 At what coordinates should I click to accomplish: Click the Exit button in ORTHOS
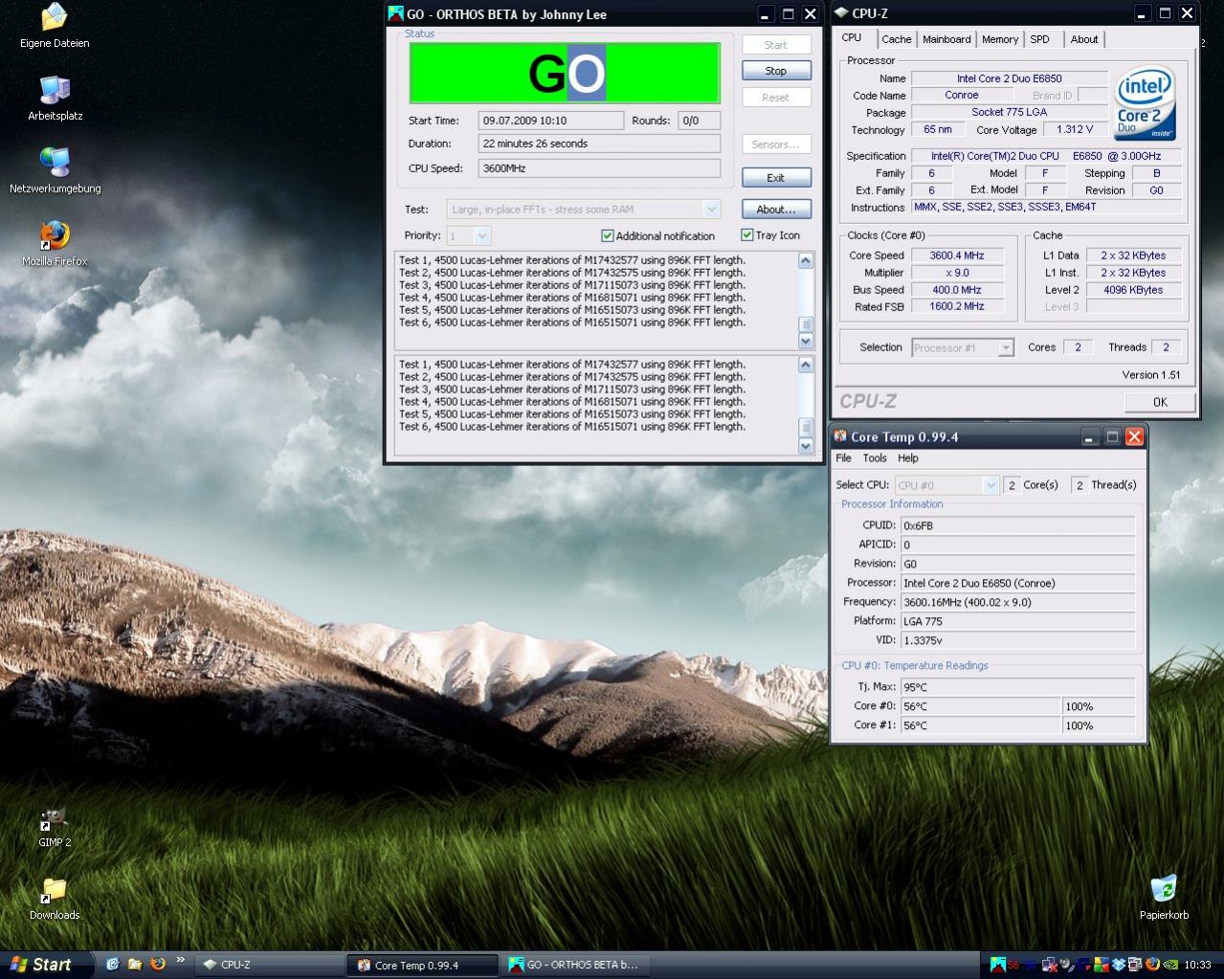pos(776,178)
